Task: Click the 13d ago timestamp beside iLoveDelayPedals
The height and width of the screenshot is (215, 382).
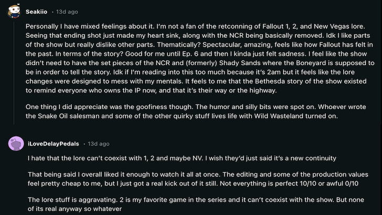Action: 99,143
